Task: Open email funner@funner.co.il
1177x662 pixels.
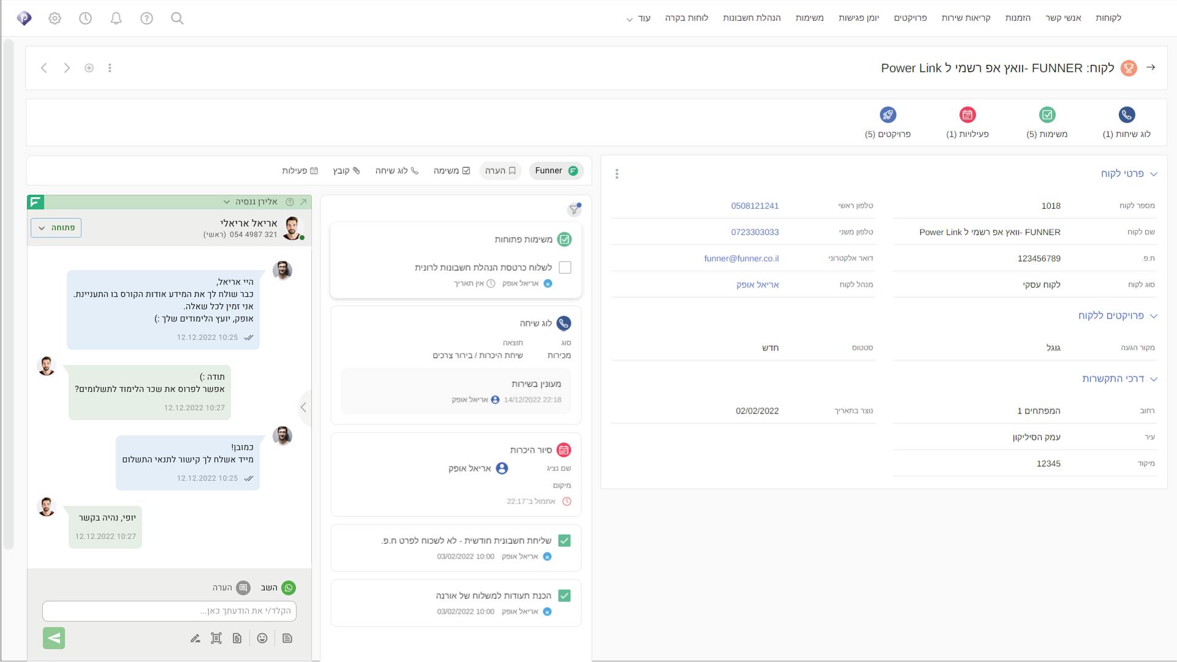Action: click(x=741, y=258)
